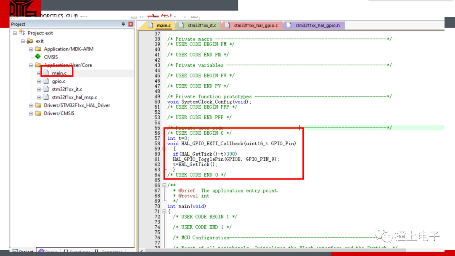Collapse the Application/User/Core folder
Viewport: 455px width, 256px height.
(31, 65)
